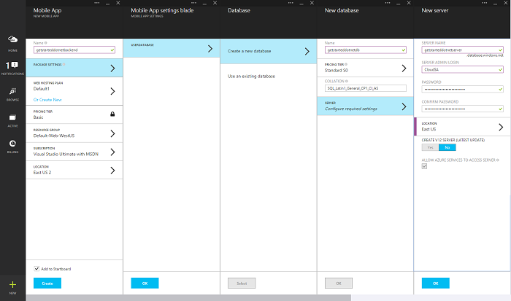
Task: Expand Package Settings row
Action: 74,68
